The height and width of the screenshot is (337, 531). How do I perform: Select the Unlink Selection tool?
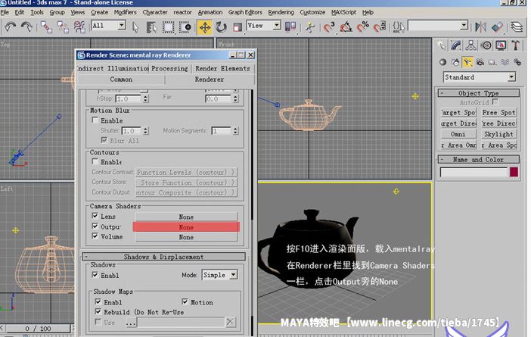pyautogui.click(x=63, y=27)
